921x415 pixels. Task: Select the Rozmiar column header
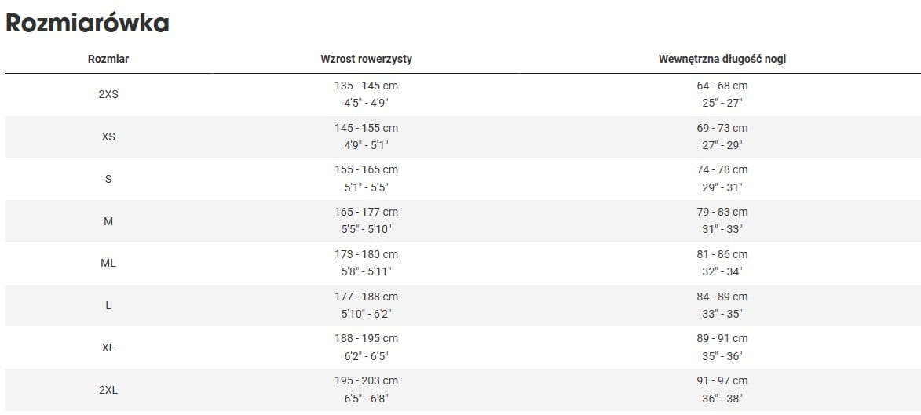click(x=108, y=59)
